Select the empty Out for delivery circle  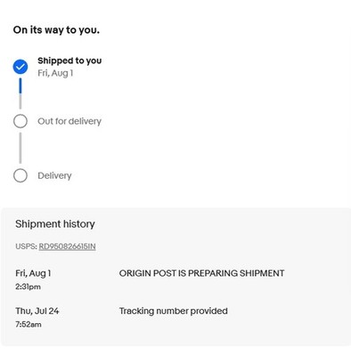pos(20,121)
